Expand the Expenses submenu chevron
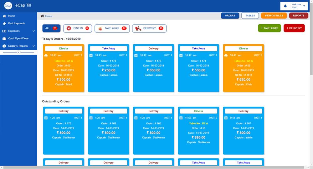Image resolution: width=313 pixels, height=169 pixels. tap(33, 31)
